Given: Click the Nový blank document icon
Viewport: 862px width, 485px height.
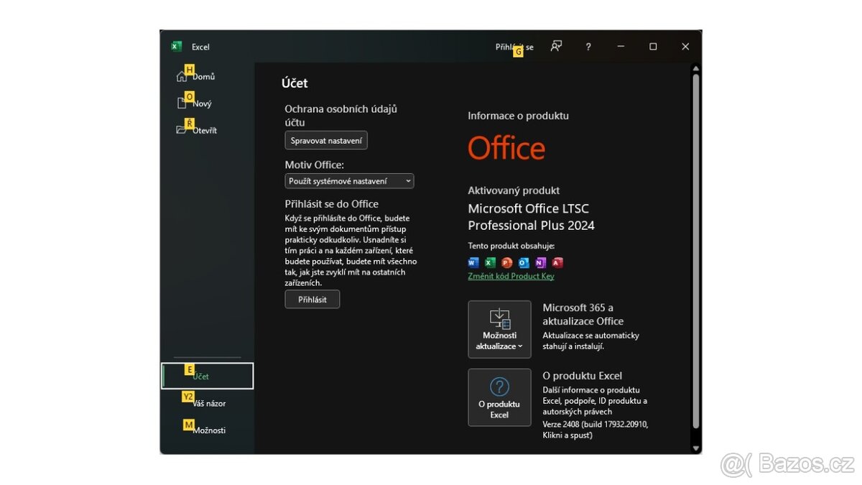Looking at the screenshot, I should tap(182, 103).
